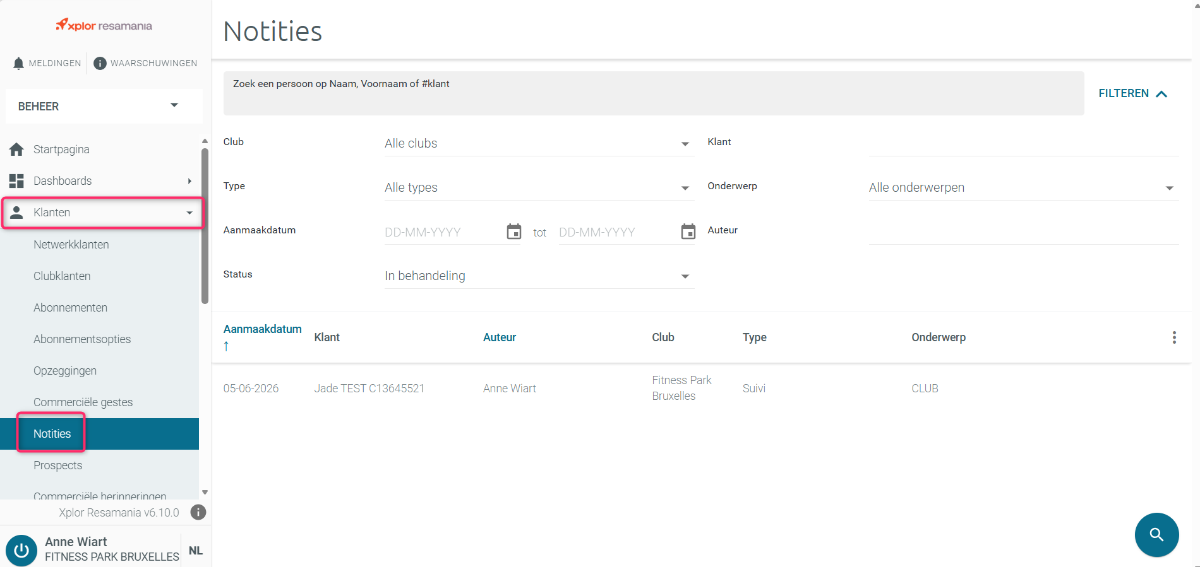Image resolution: width=1200 pixels, height=567 pixels.
Task: Open the BEHEER dropdown
Action: click(104, 106)
